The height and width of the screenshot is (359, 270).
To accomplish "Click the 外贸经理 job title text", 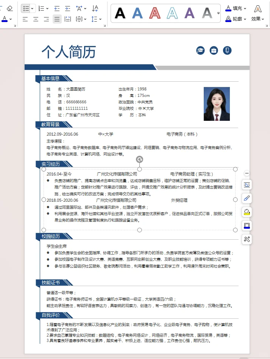I will tap(179, 200).
